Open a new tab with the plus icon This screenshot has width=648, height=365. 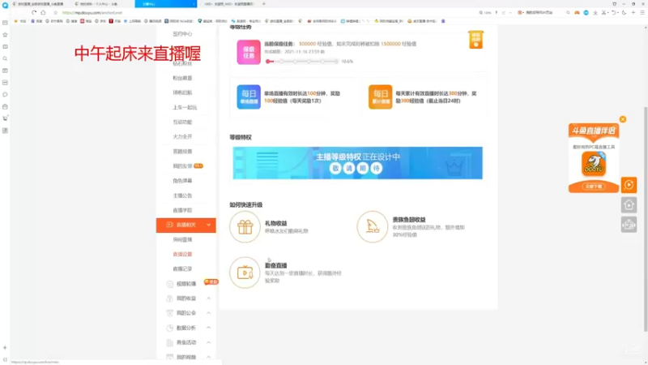point(264,4)
